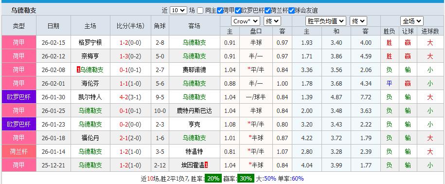The image size is (445, 184).
Task: Click handicap *平/半 in 特温特 row
Action: 256,152
